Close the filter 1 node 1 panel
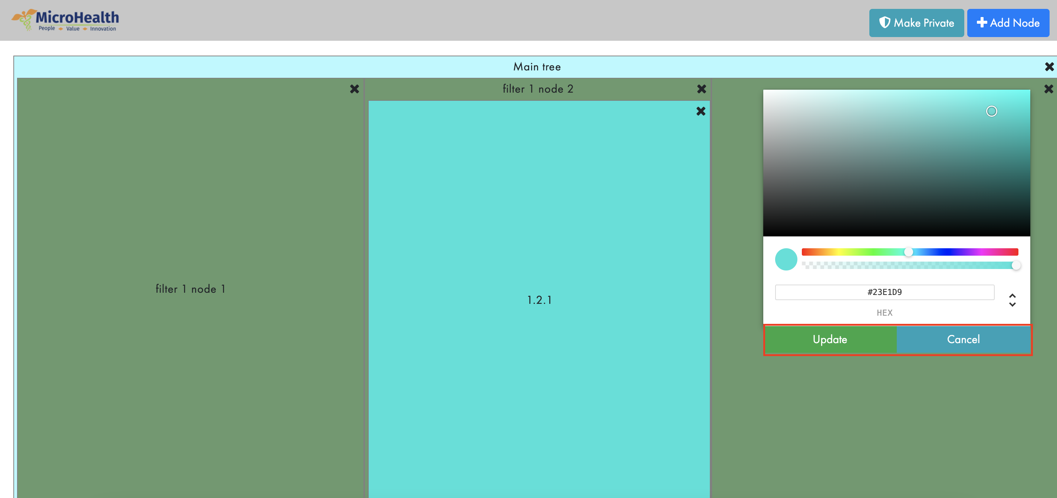The width and height of the screenshot is (1057, 498). [355, 89]
